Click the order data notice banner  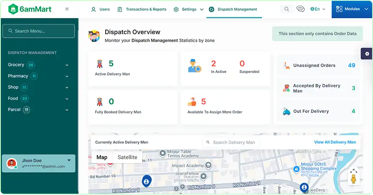tap(317, 34)
